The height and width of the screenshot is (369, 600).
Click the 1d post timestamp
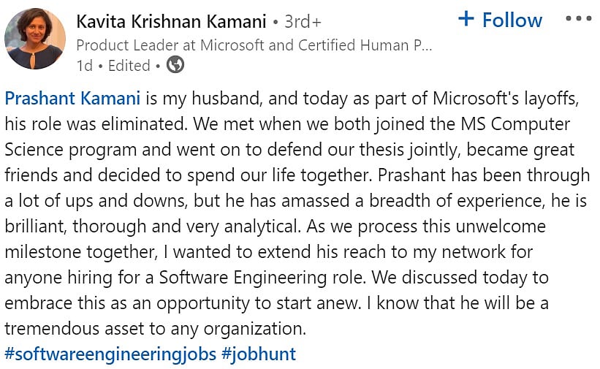coord(84,65)
